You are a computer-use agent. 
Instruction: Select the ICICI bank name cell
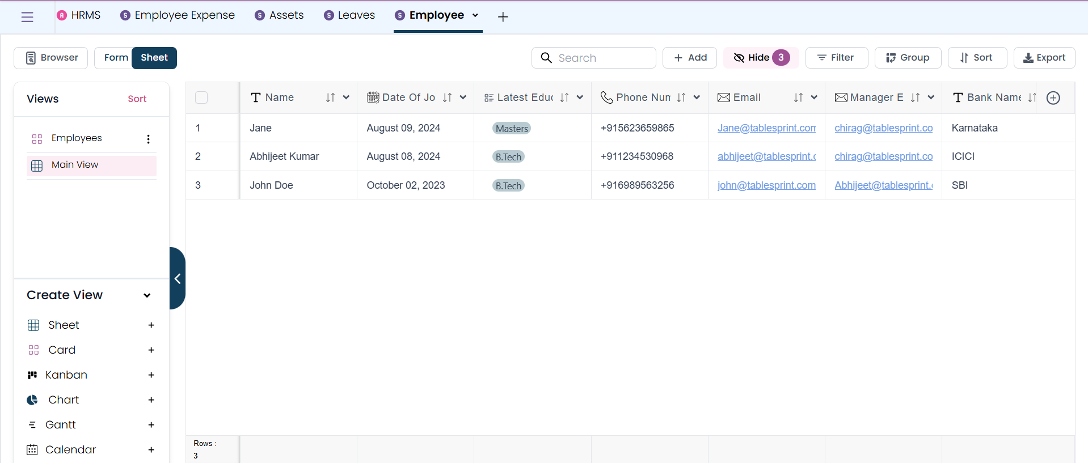point(1008,156)
